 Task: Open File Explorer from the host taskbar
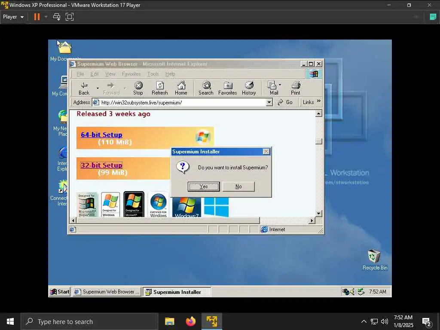[169, 321]
